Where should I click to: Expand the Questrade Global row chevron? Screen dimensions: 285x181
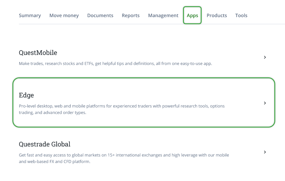pos(265,152)
